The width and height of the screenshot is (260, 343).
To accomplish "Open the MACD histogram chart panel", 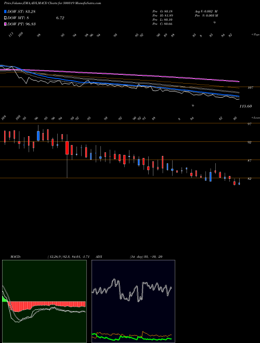I will (x=44, y=301).
